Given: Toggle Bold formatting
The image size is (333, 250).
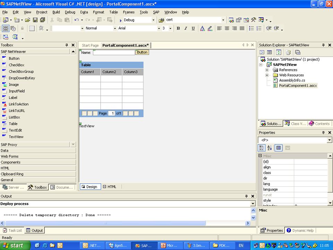Looking at the screenshot, I should click(178, 28).
